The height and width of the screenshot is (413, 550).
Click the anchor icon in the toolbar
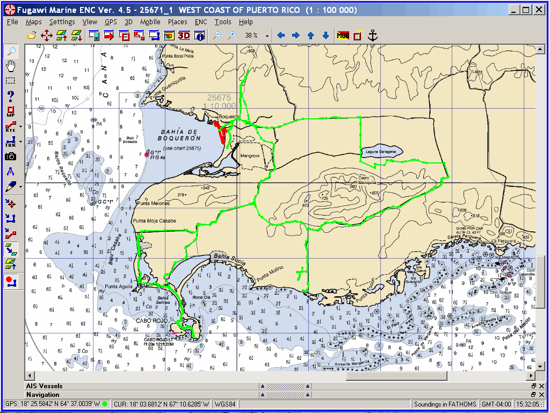(x=373, y=35)
